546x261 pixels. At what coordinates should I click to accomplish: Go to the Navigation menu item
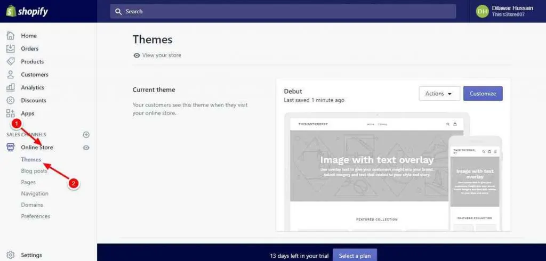tap(35, 193)
